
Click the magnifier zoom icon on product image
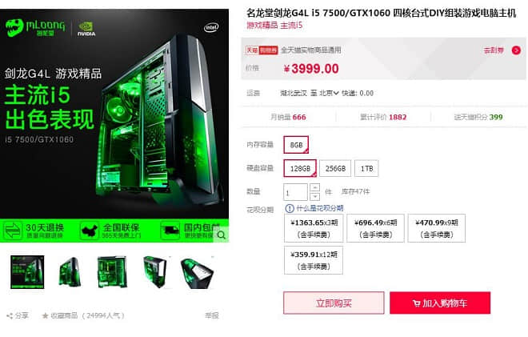point(222,235)
